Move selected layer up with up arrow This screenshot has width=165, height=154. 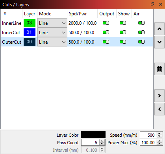point(159,29)
